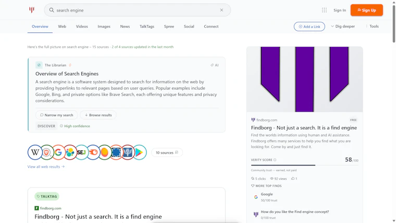Click the 5 clicks stat
The image size is (396, 223).
point(258,179)
